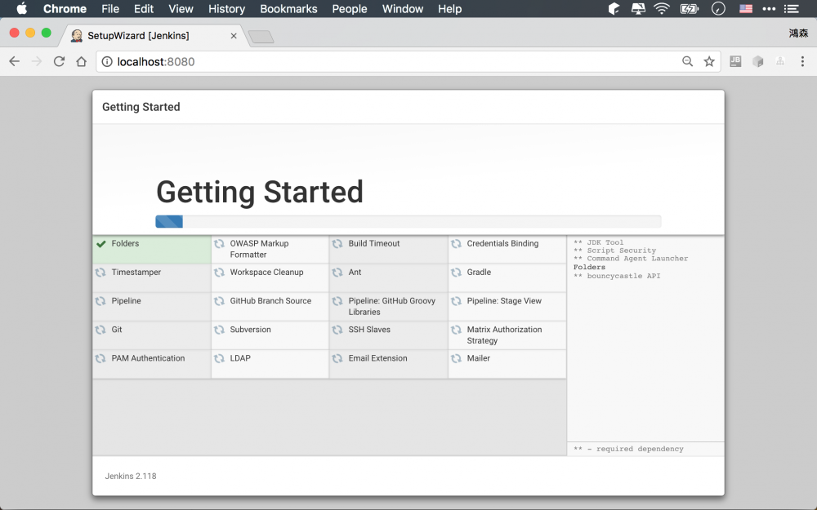817x510 pixels.
Task: Toggle the bookmark star for this page
Action: point(708,61)
